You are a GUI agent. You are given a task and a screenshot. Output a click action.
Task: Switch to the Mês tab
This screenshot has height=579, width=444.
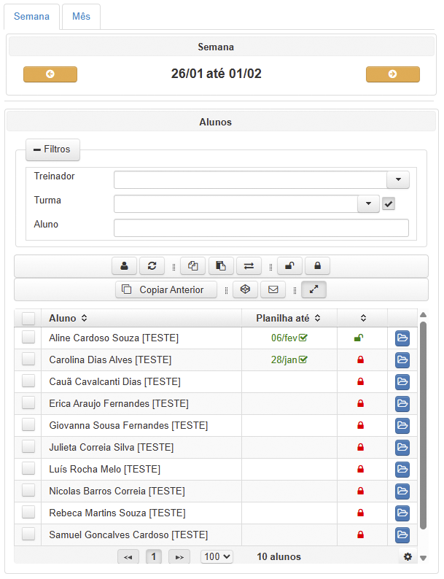(x=81, y=16)
